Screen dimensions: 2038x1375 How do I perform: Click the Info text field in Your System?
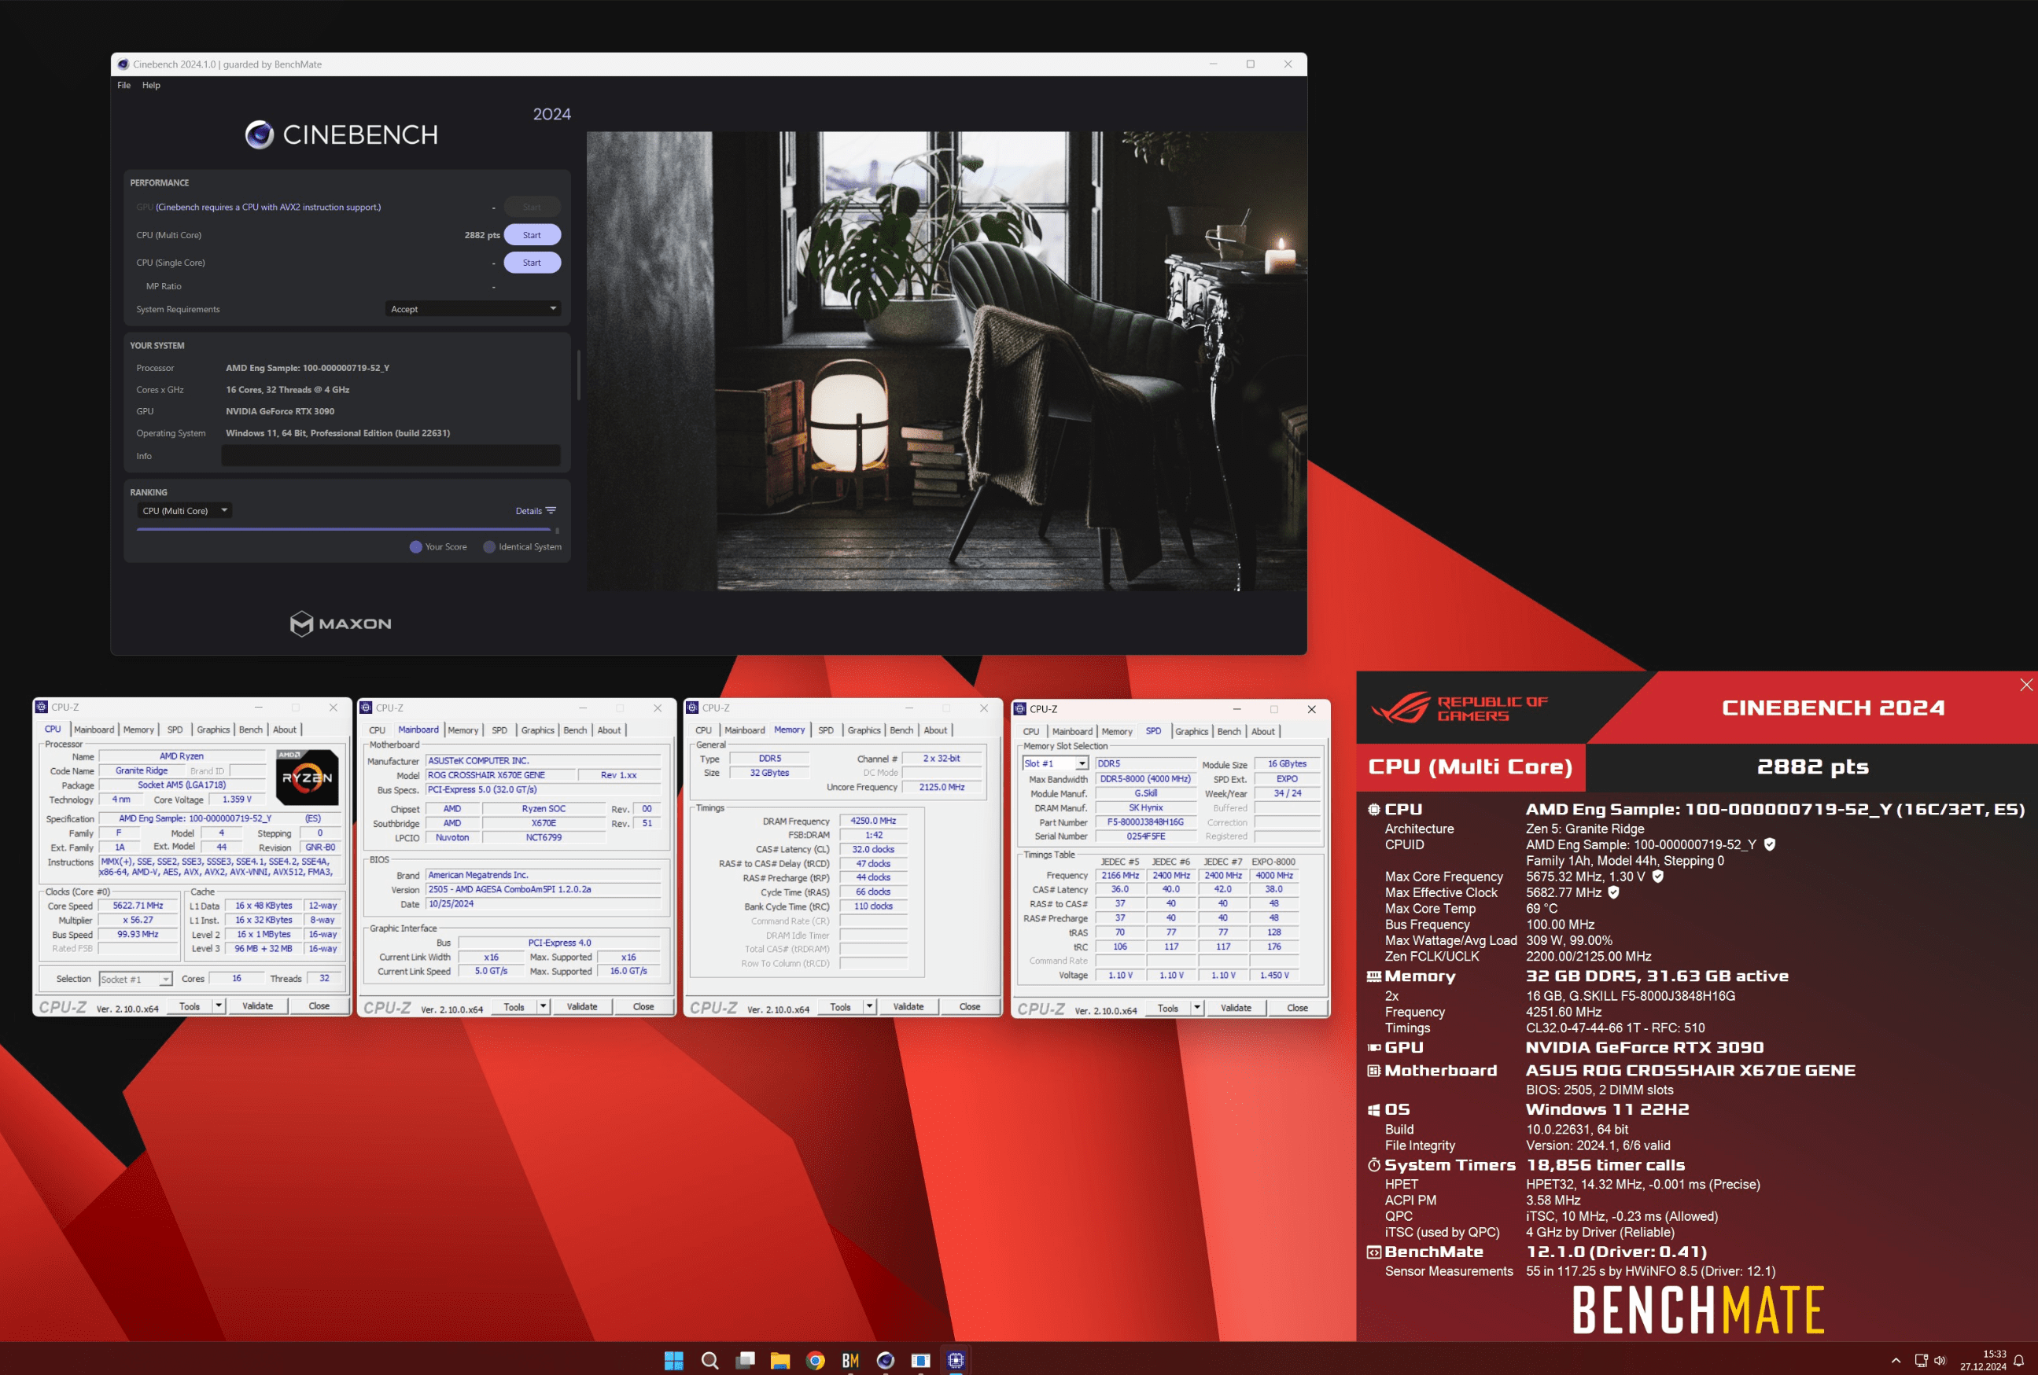coord(390,456)
